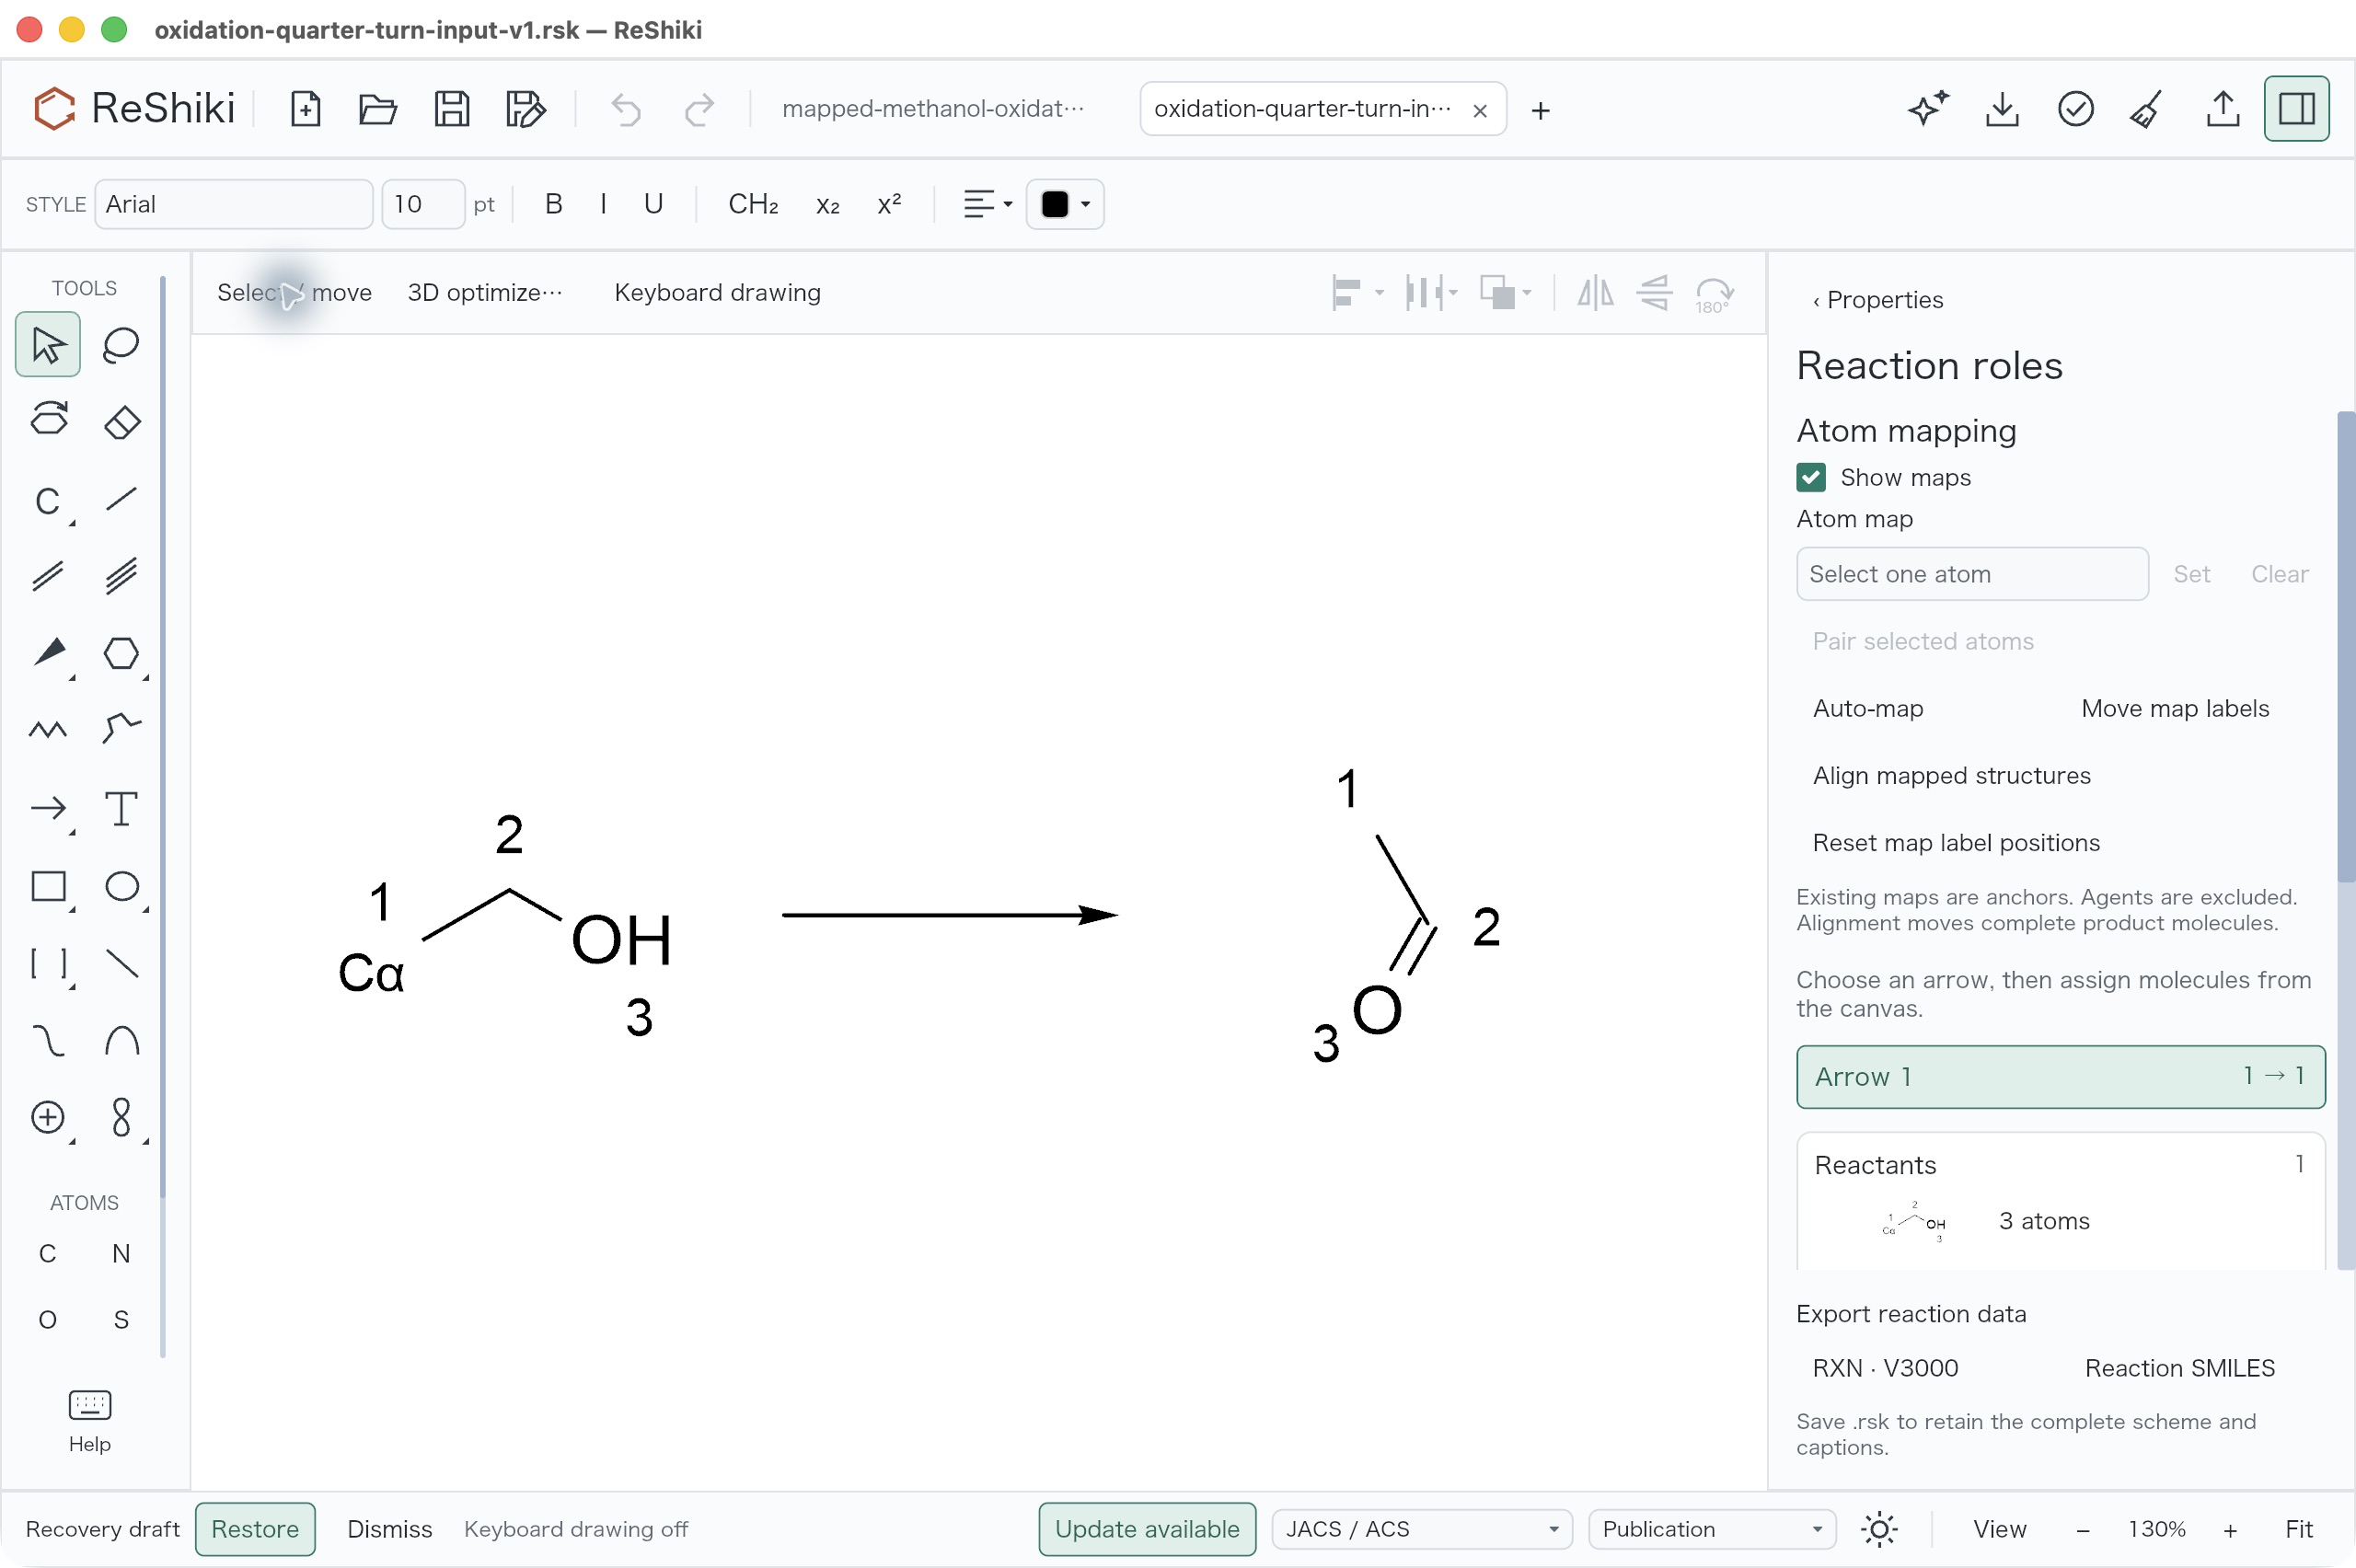Click Auto-map button
This screenshot has width=2356, height=1568.
coord(1868,708)
